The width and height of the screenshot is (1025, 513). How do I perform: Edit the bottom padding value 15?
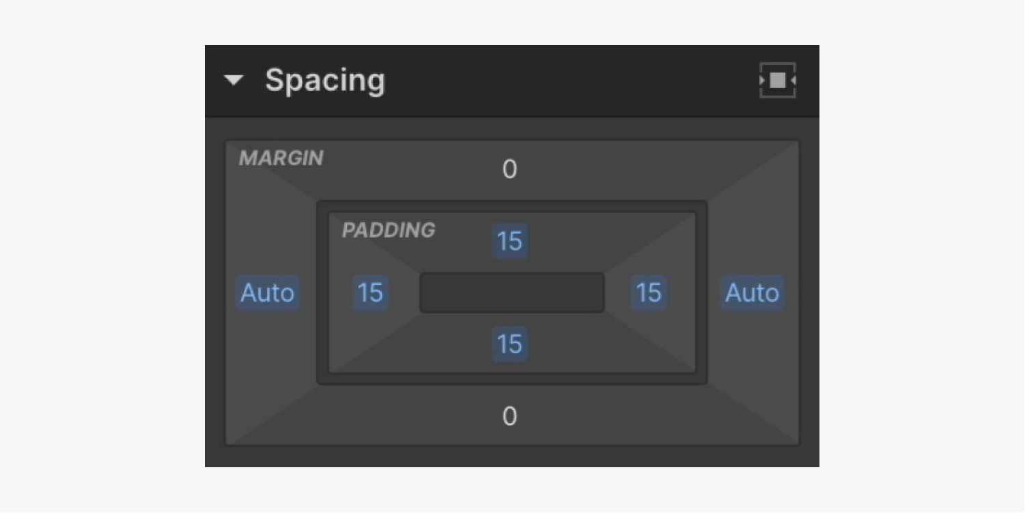pyautogui.click(x=509, y=344)
